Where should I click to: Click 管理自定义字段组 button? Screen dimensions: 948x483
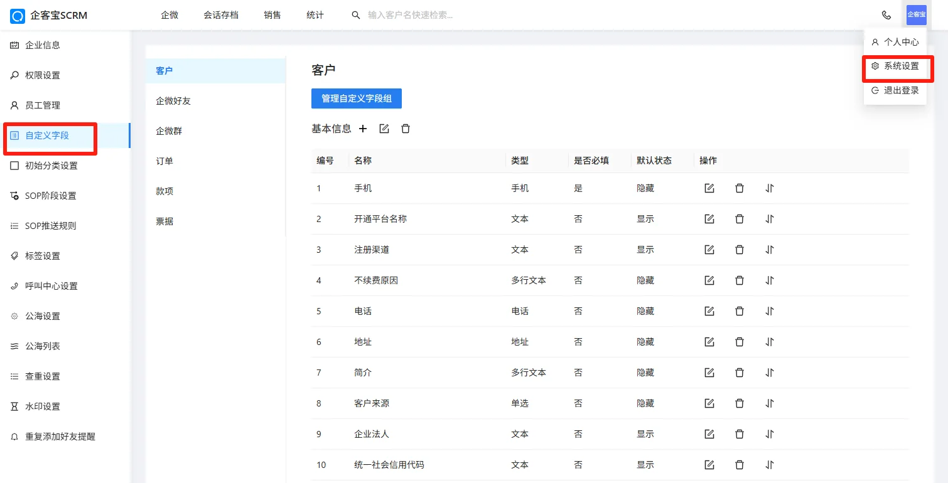tap(357, 98)
